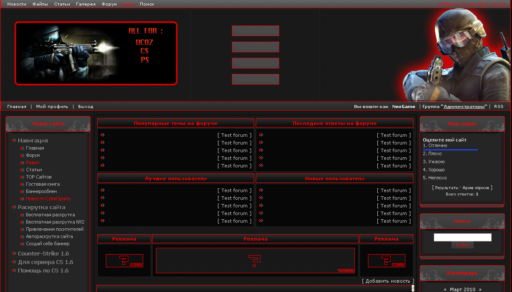Viewport: 512px width, 292px height.
Task: Click the site search text field
Action: click(x=462, y=237)
